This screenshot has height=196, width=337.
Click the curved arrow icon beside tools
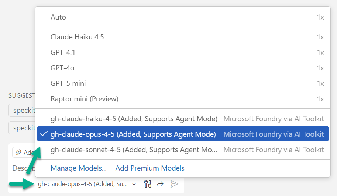click(160, 184)
